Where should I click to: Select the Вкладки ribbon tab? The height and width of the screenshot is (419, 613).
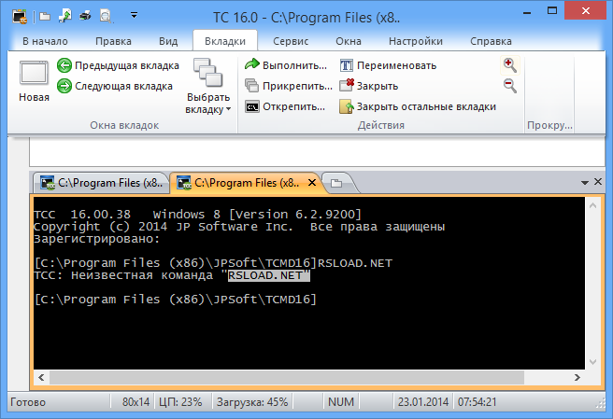point(225,41)
